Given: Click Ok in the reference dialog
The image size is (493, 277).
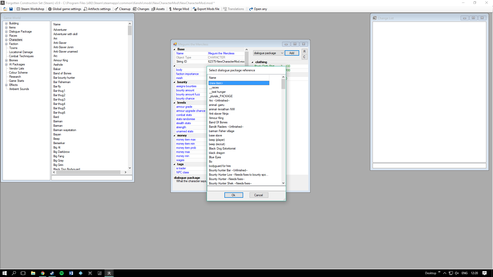Looking at the screenshot, I should (x=233, y=195).
